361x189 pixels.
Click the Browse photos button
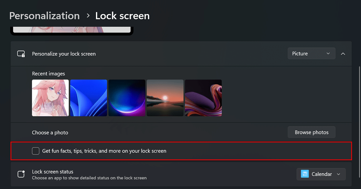click(311, 132)
